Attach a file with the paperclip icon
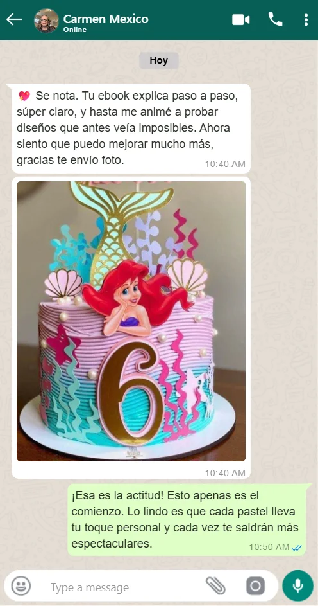This screenshot has width=318, height=606. coord(215,585)
